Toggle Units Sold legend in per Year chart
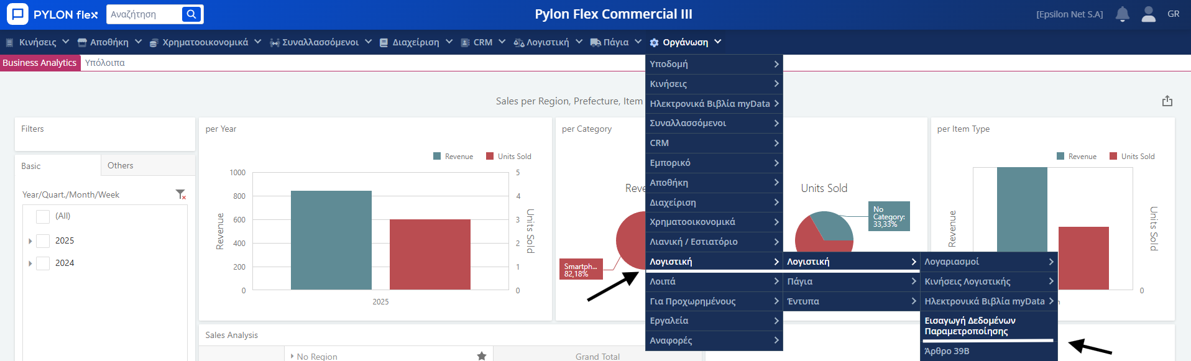This screenshot has height=361, width=1191. pyautogui.click(x=508, y=157)
